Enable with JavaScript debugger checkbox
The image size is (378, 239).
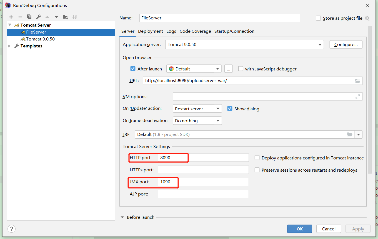click(241, 69)
